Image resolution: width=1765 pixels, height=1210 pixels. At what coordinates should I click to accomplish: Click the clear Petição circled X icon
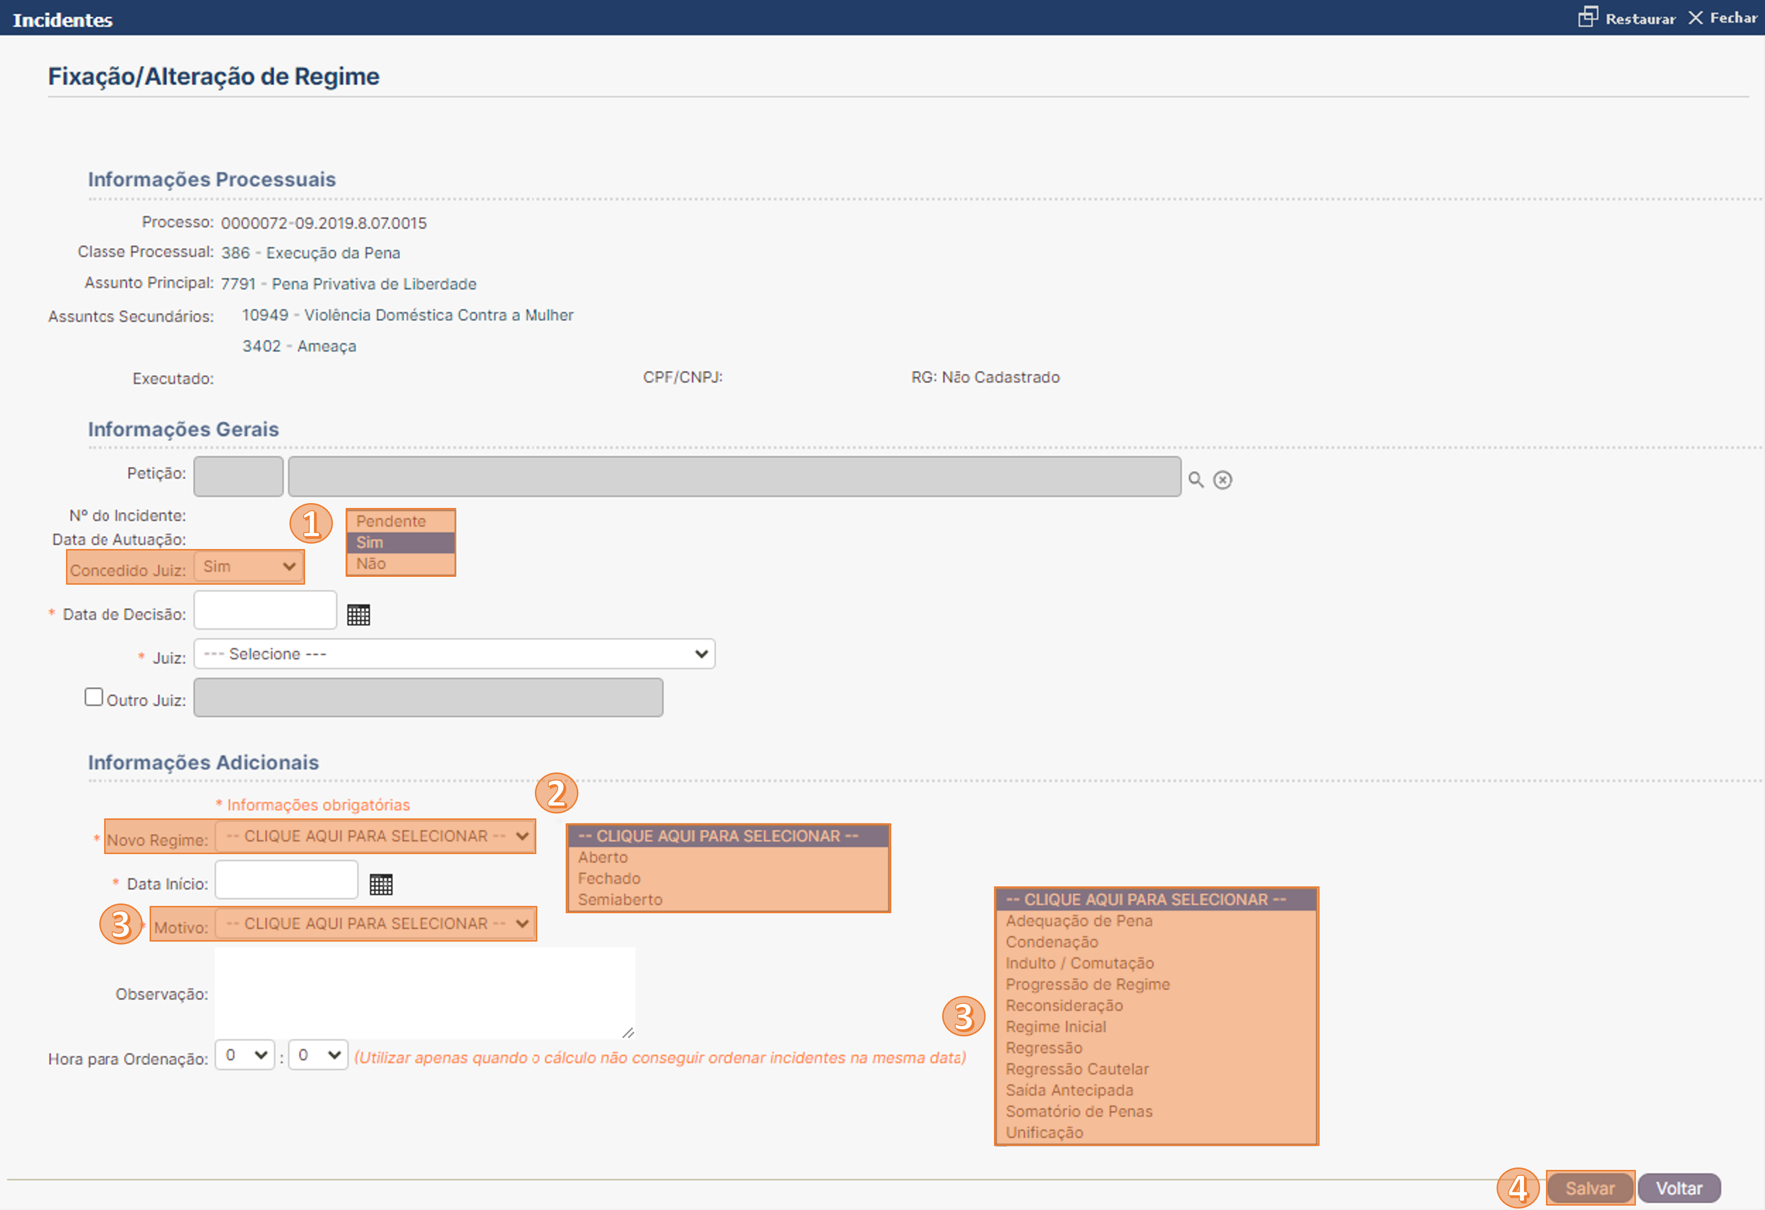(1222, 480)
